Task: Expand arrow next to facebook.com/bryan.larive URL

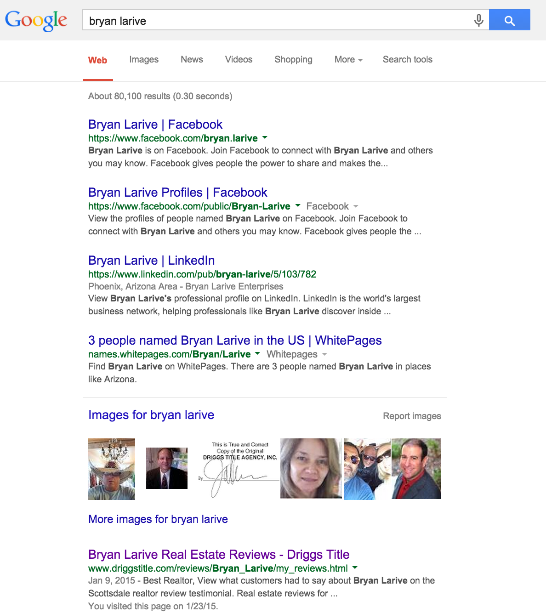Action: click(265, 138)
